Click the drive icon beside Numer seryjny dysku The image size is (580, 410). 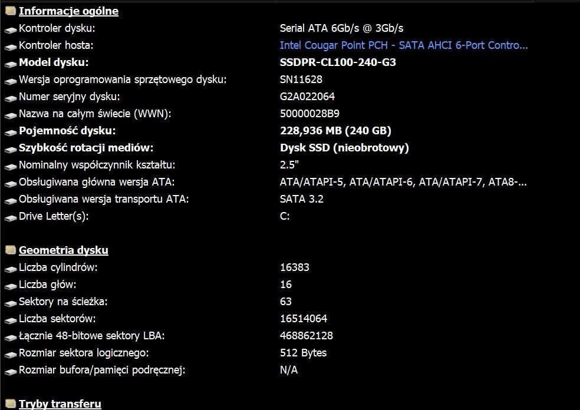[10, 97]
